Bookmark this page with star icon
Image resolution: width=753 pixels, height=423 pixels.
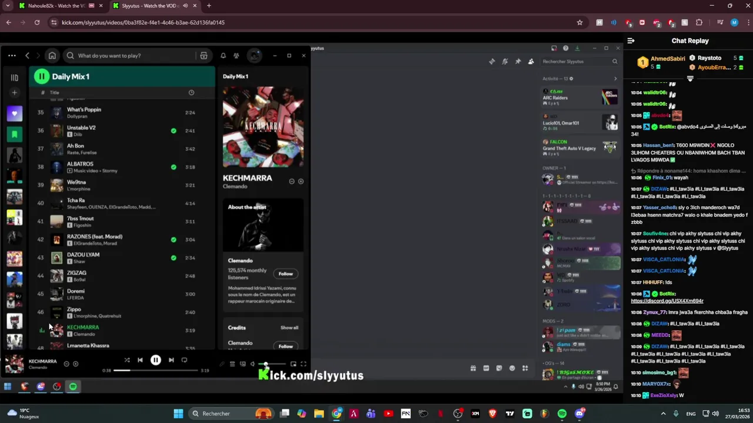(579, 22)
